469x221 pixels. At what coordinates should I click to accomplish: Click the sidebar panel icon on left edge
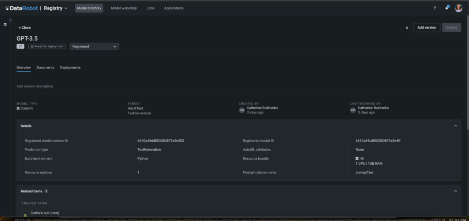coord(5,24)
